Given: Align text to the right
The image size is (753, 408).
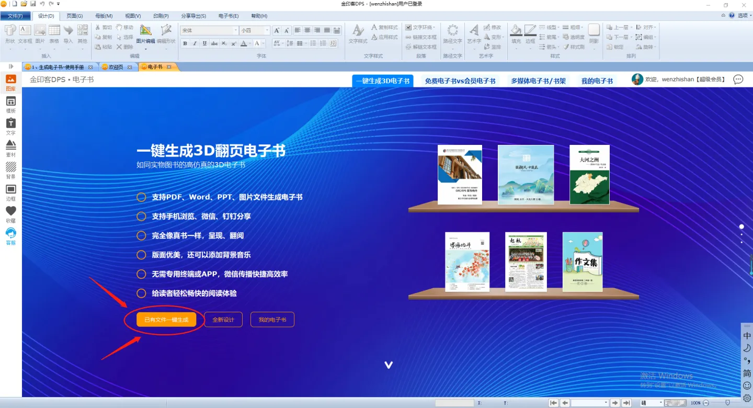Looking at the screenshot, I should pos(317,30).
